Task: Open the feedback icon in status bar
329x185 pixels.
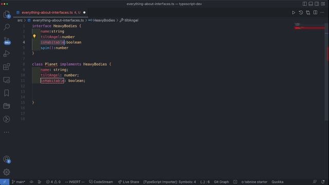Action: 315,182
